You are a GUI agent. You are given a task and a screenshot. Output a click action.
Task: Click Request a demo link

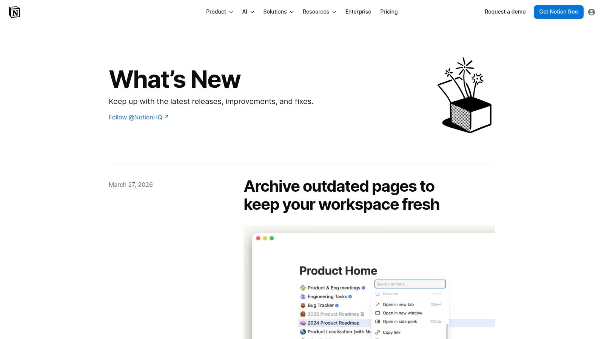[x=505, y=12]
